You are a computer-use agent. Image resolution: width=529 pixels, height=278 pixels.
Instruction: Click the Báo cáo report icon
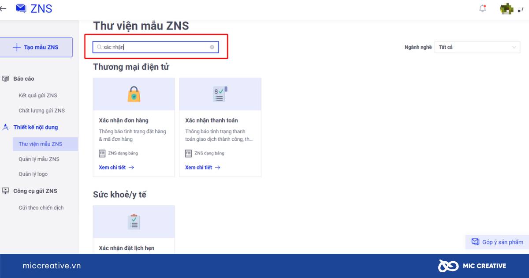pos(5,79)
